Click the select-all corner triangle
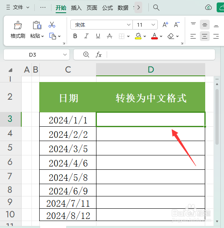This screenshot has height=228, width=224. point(10,70)
